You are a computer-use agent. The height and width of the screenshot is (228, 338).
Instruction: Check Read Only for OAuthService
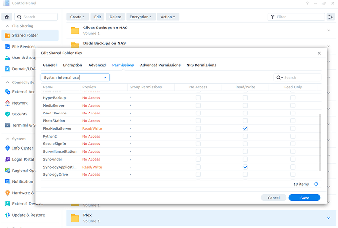293,113
